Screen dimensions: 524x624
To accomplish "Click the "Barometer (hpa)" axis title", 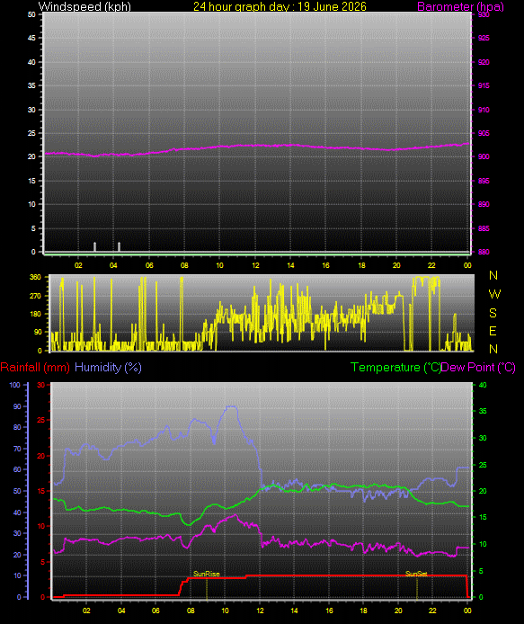I will pos(460,6).
